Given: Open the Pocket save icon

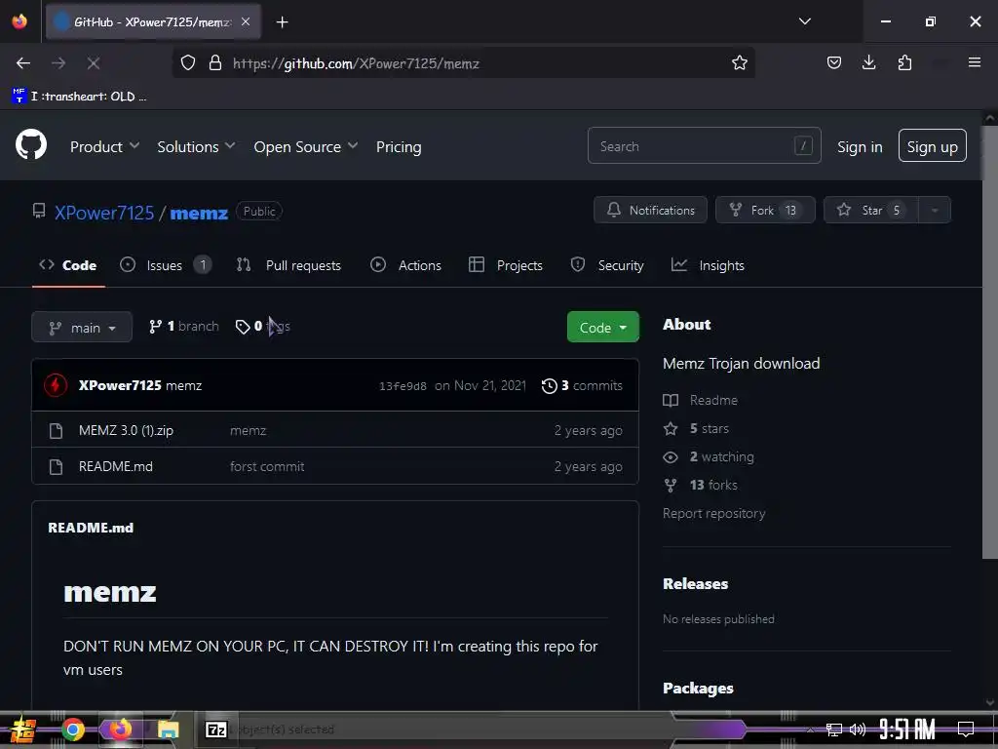Looking at the screenshot, I should (834, 62).
